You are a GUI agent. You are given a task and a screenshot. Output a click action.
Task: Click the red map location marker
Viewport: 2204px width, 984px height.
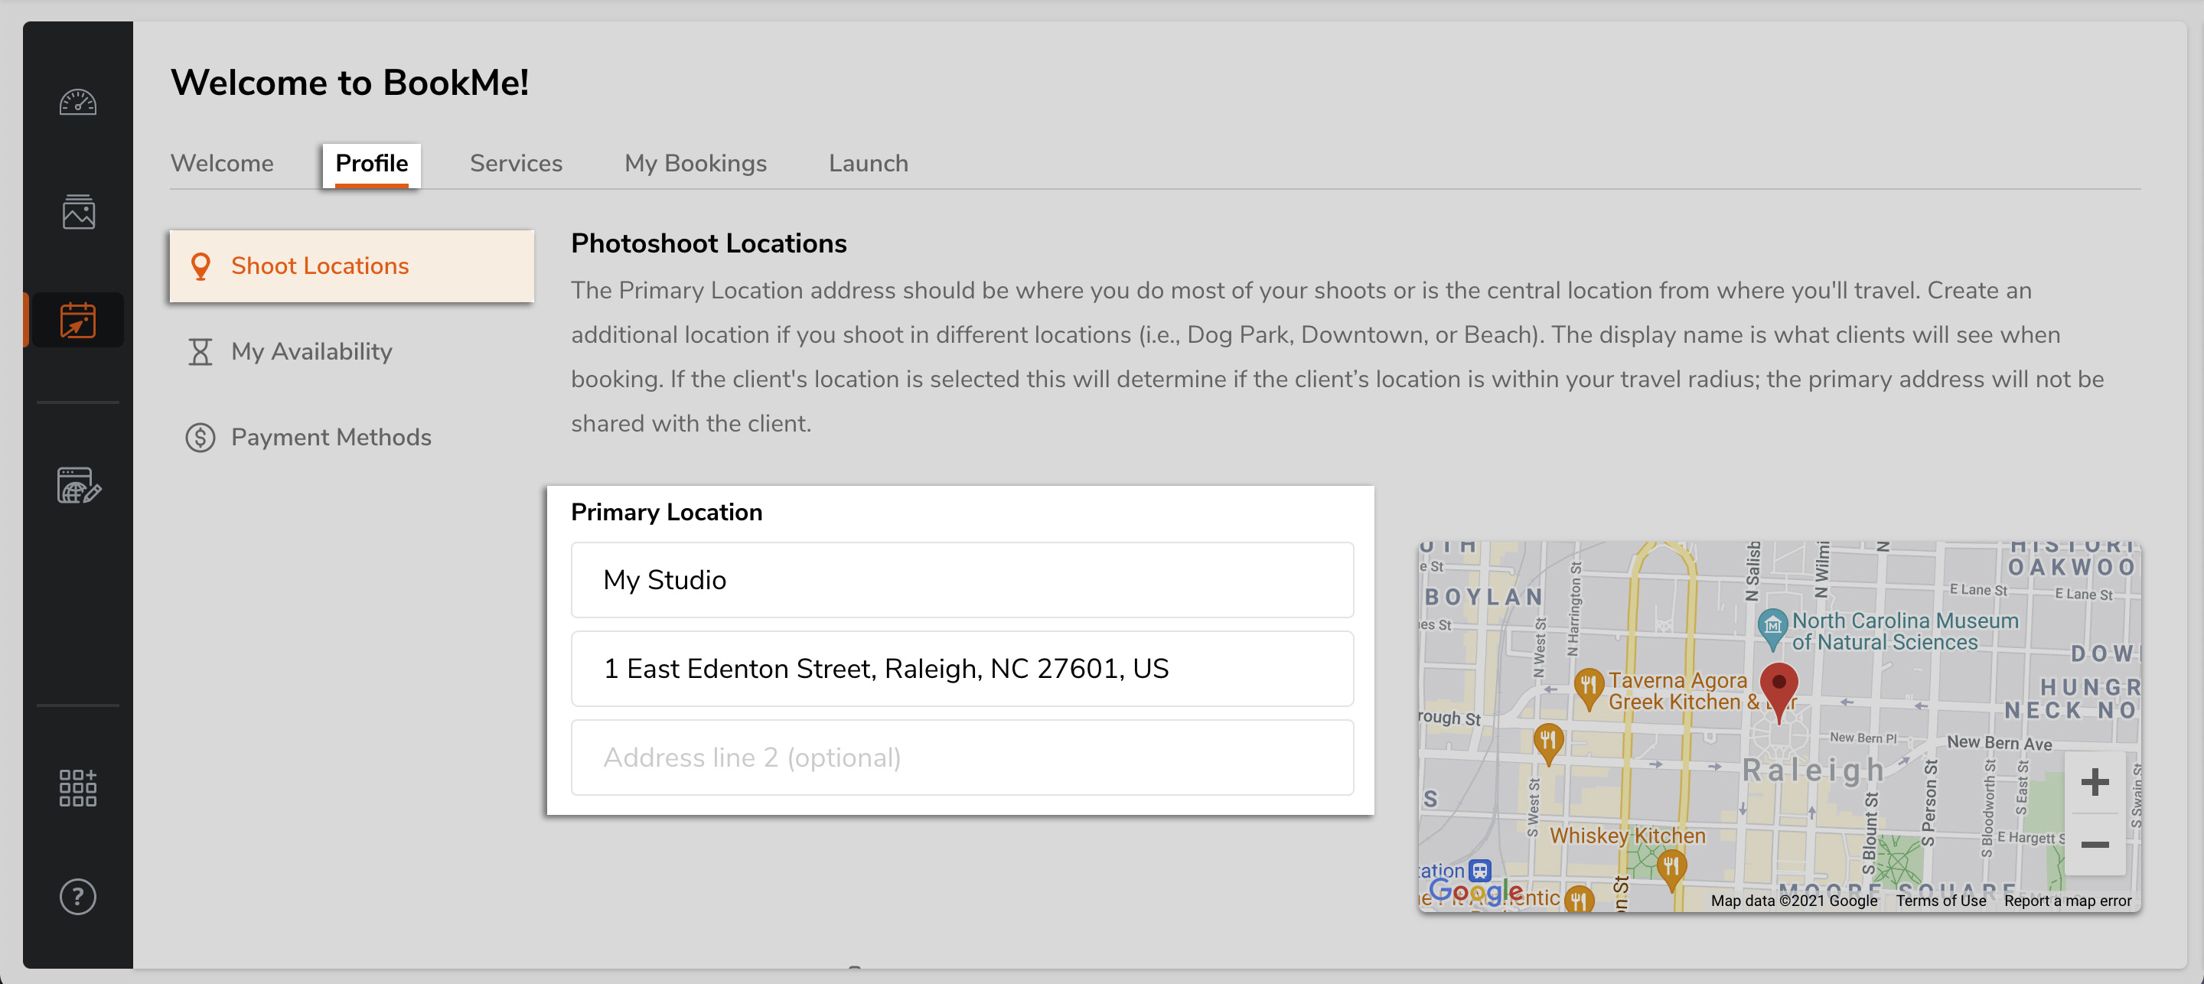tap(1779, 692)
